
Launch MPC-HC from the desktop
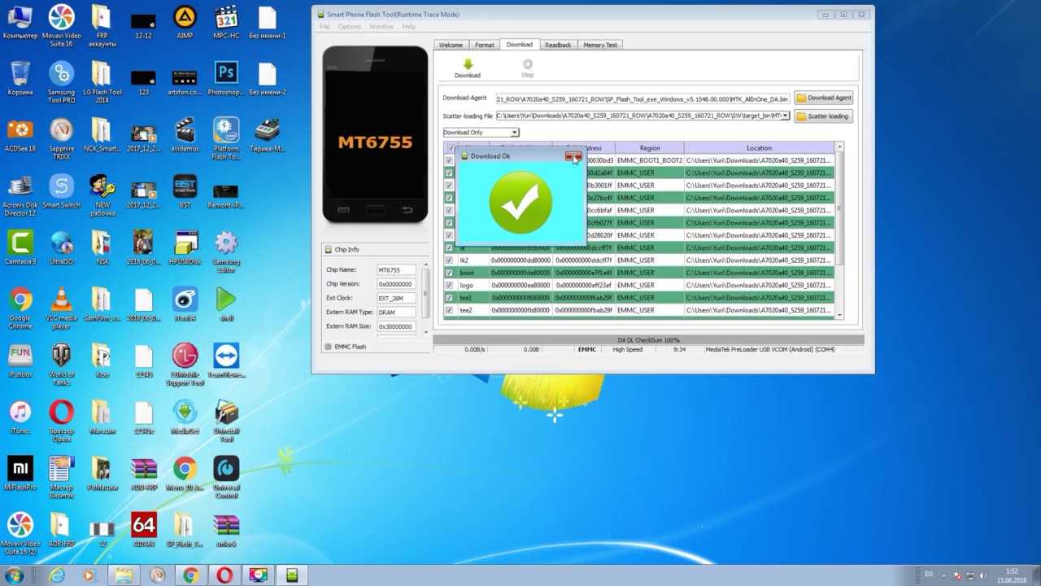[226, 22]
